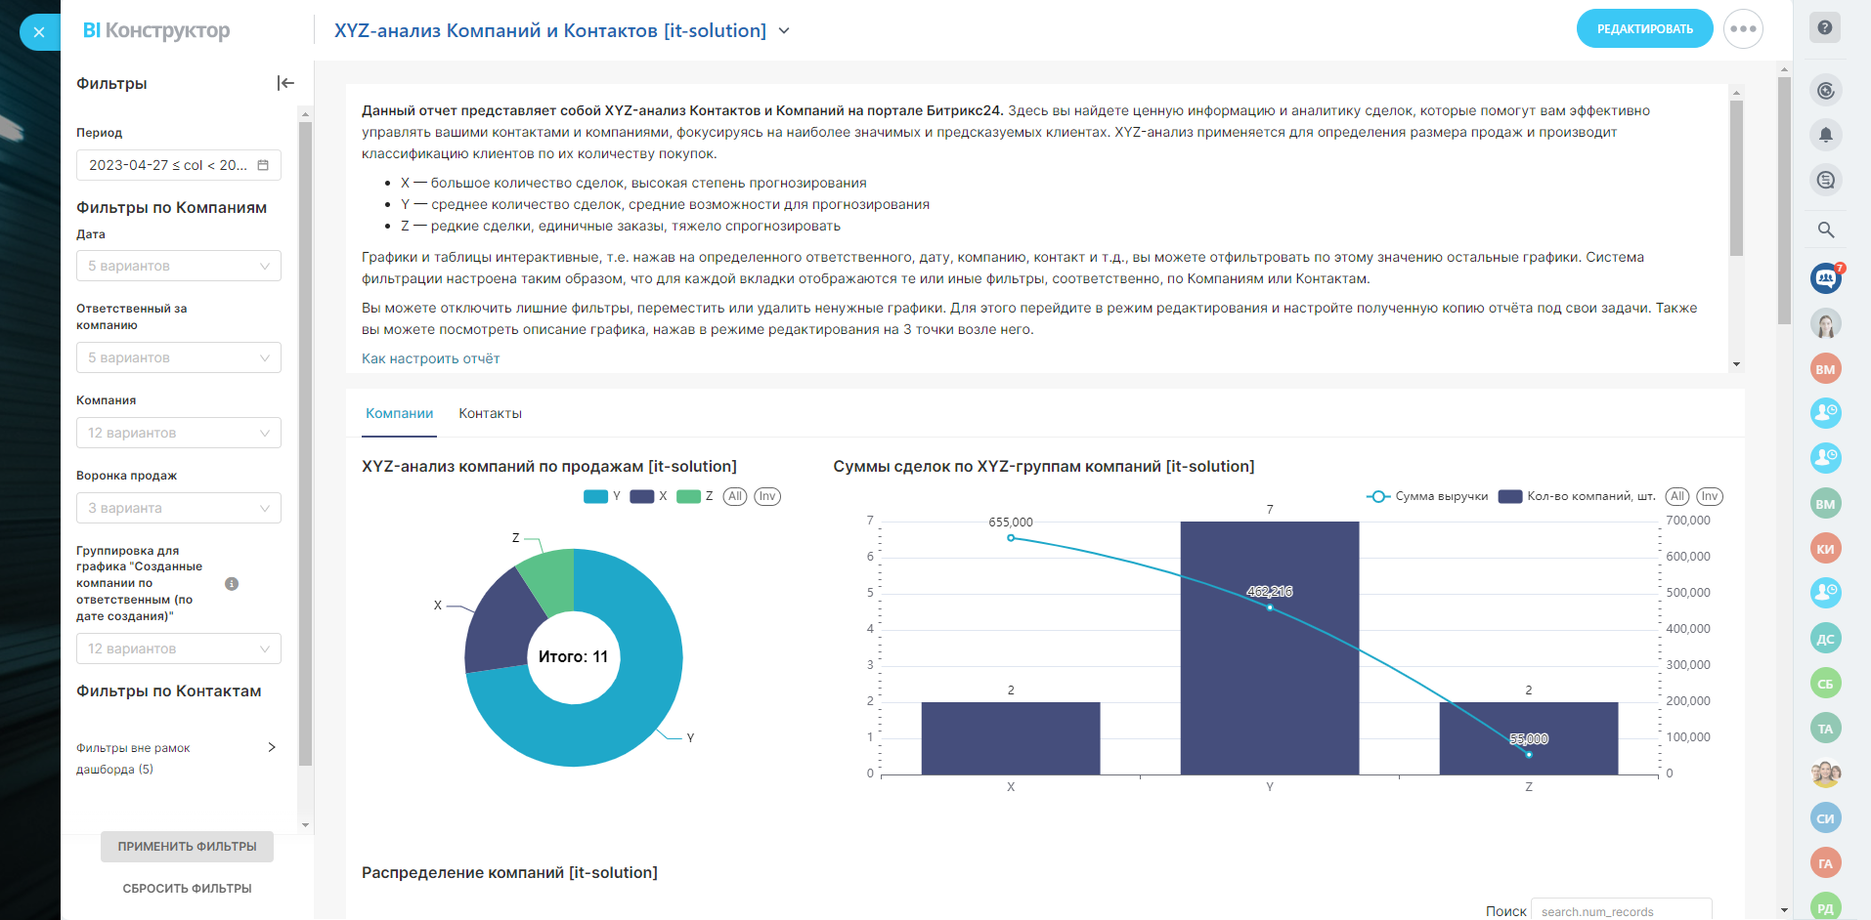Toggle Сумма выручки line series
The height and width of the screenshot is (920, 1871).
[x=1427, y=496]
